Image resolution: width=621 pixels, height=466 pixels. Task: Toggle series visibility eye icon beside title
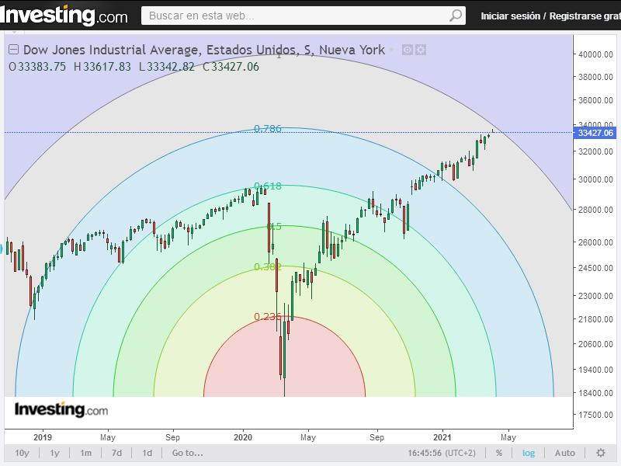point(407,50)
